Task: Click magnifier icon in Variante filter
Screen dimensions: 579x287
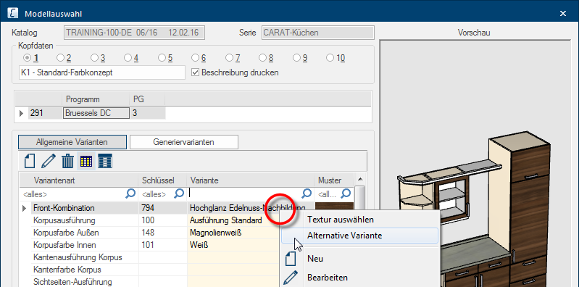Action: (307, 194)
